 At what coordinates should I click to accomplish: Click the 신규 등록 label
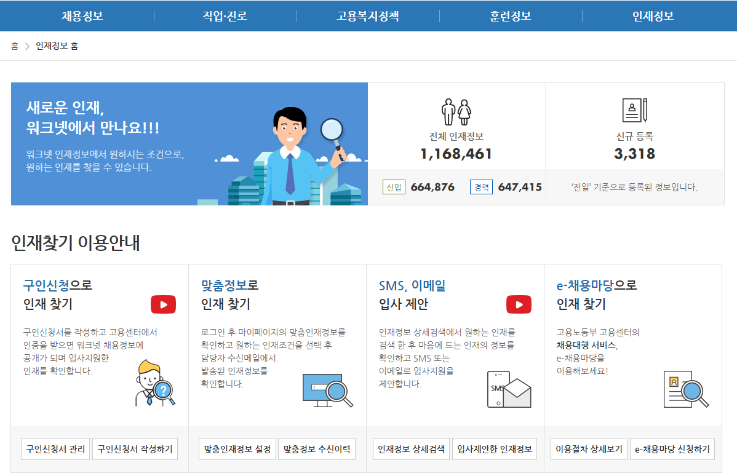[x=634, y=137]
